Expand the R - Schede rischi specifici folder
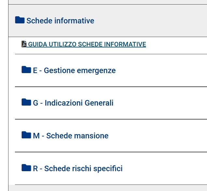This screenshot has height=191, width=207. click(x=78, y=169)
